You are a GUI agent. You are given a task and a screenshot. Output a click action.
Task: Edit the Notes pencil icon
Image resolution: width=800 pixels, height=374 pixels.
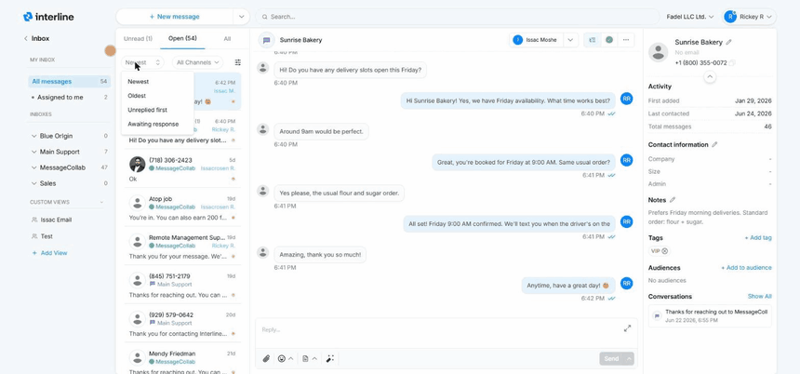673,200
